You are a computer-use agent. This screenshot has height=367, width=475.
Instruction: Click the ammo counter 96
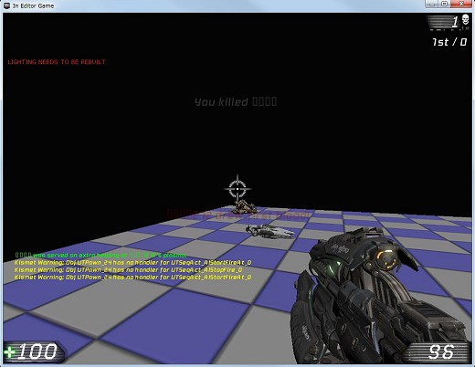click(x=441, y=352)
